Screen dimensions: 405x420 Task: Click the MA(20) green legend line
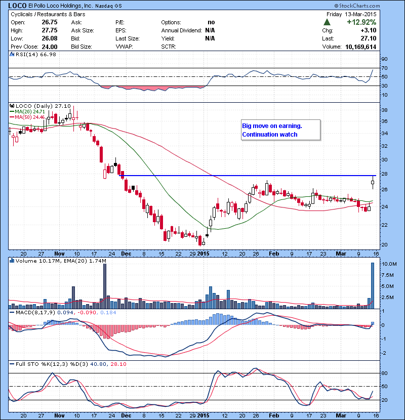pos(12,112)
